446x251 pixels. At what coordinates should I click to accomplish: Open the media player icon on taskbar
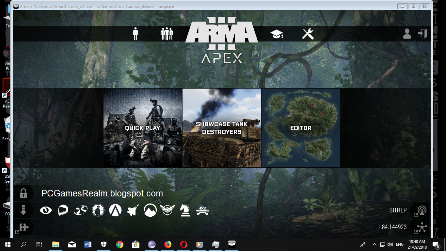tap(199, 244)
